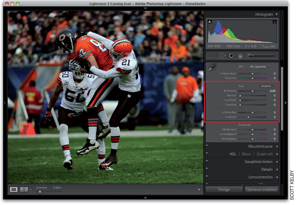The image size is (297, 205).
Task: Click the Kleurtint slider handle
Action: tap(252, 78)
